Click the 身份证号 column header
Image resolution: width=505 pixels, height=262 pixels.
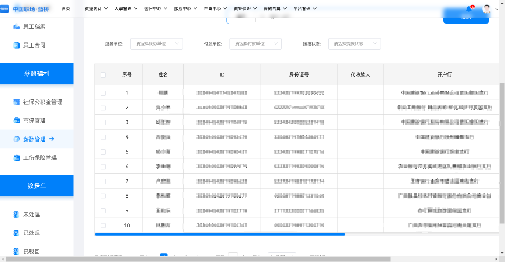coord(299,75)
